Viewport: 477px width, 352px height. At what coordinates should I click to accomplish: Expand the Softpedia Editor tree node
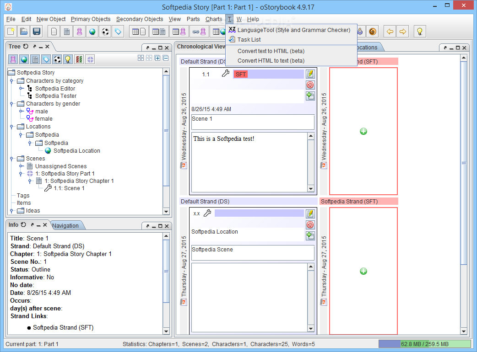tap(21, 88)
